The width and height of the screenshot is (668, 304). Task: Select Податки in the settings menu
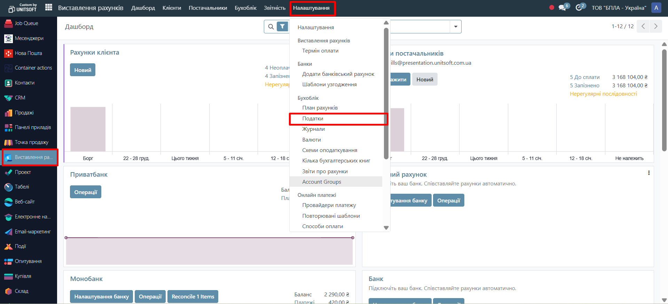tap(313, 119)
